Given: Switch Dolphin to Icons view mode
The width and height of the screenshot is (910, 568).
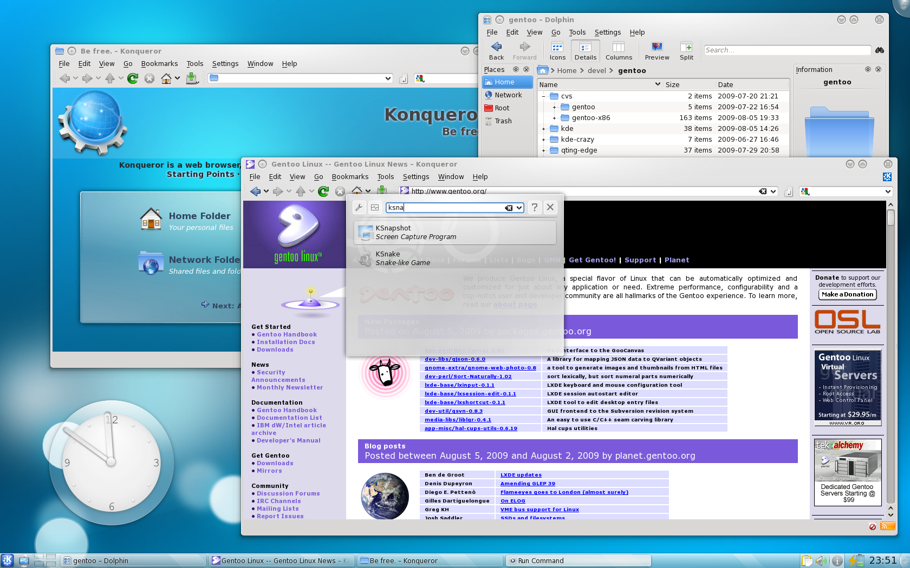Looking at the screenshot, I should pos(557,51).
